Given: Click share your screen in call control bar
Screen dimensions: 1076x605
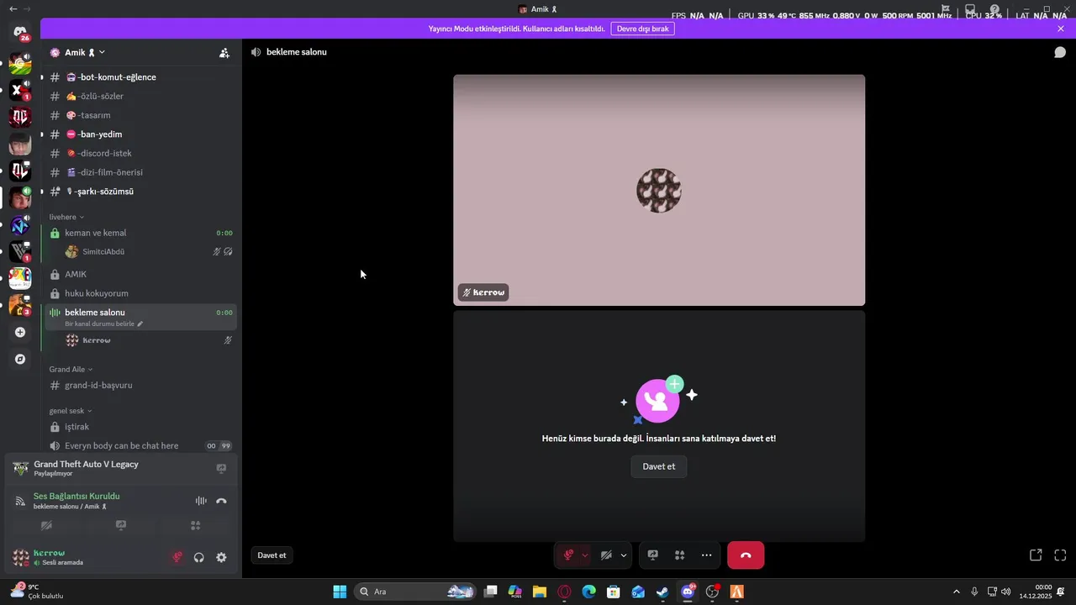Looking at the screenshot, I should [x=652, y=555].
